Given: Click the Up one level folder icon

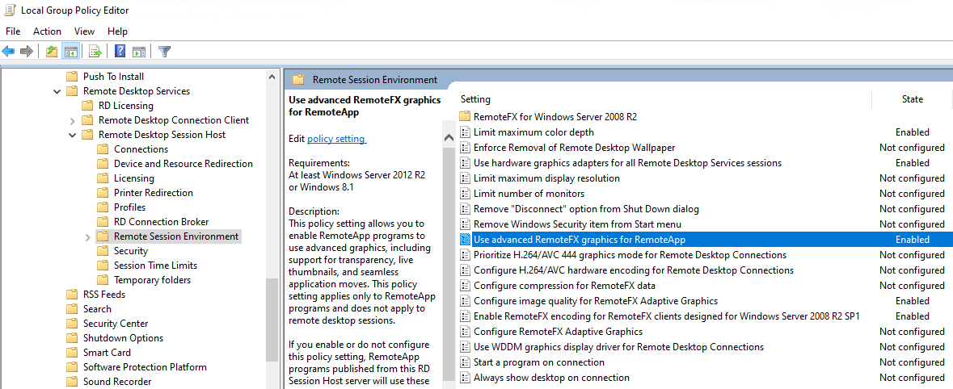Looking at the screenshot, I should click(52, 52).
